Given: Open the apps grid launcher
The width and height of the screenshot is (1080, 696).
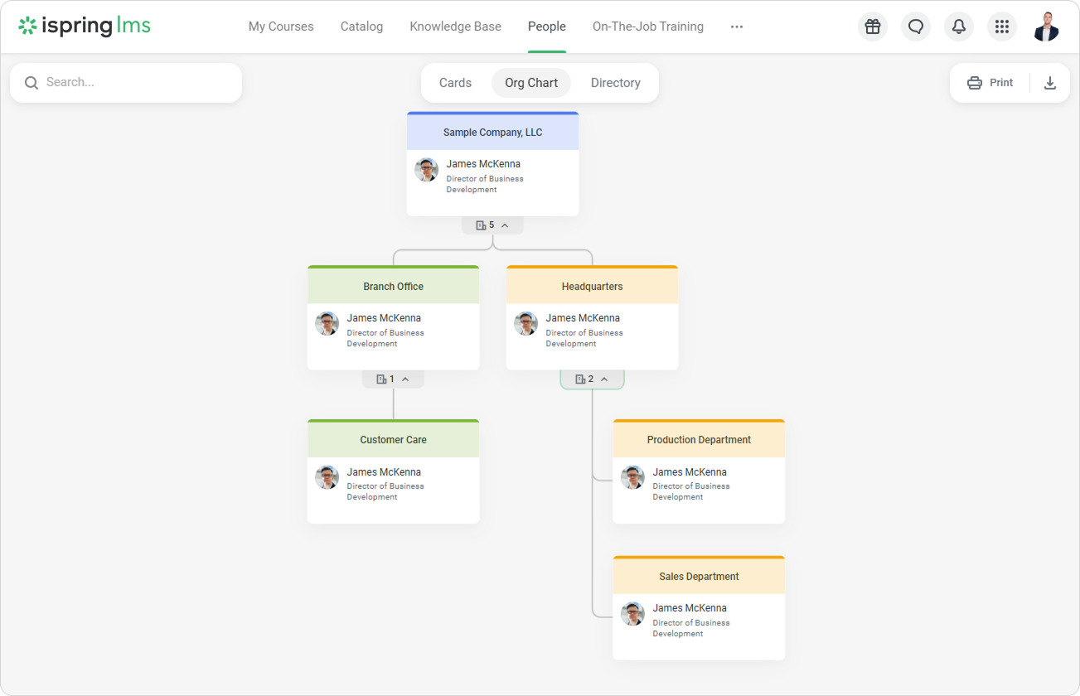Looking at the screenshot, I should point(1001,27).
